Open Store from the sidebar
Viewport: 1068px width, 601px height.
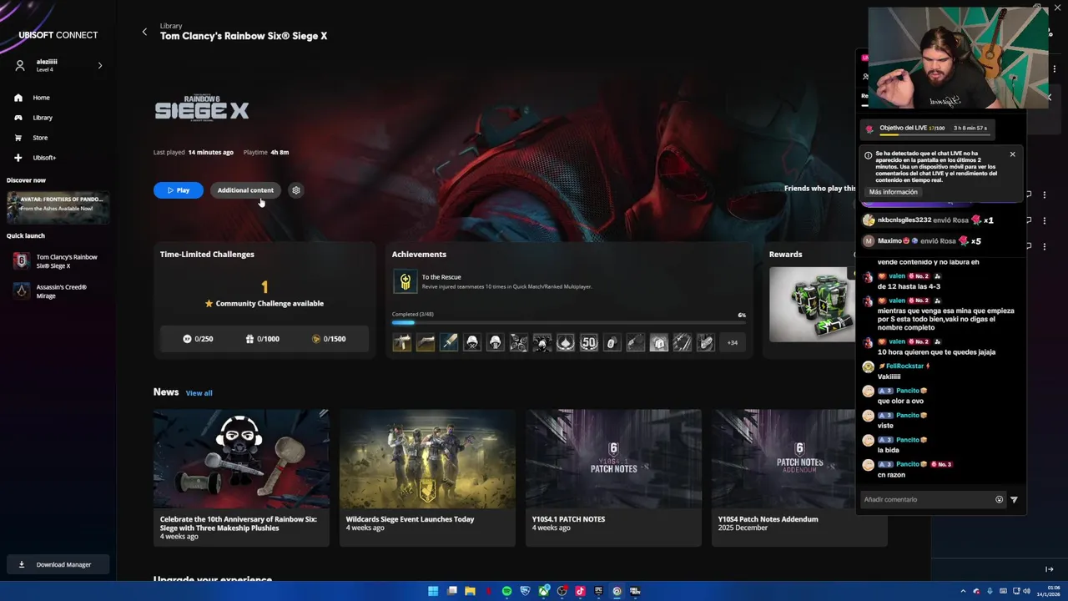pos(40,138)
